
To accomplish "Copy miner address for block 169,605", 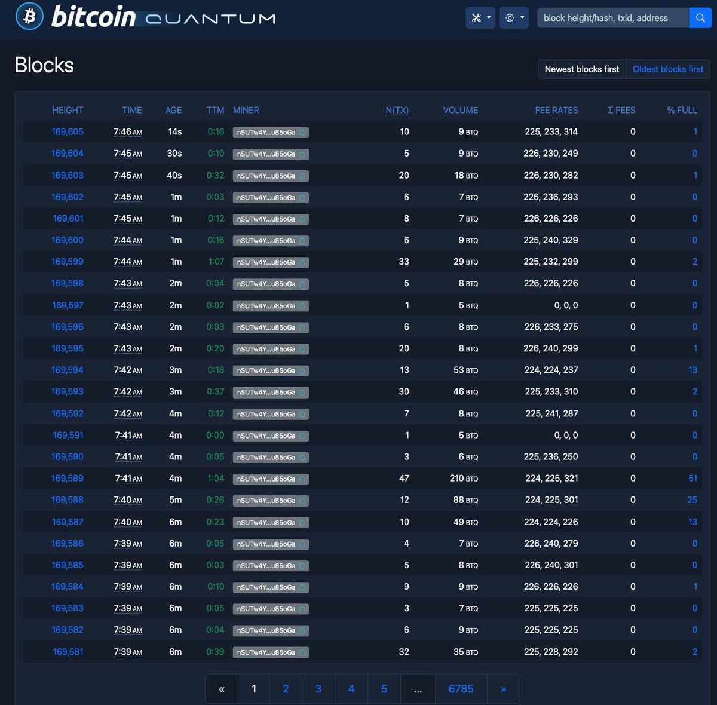I will tap(302, 133).
